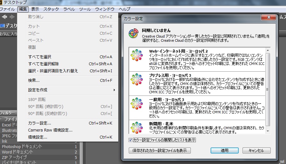Open the ヘルプ menu
This screenshot has width=286, height=164.
point(125,9)
